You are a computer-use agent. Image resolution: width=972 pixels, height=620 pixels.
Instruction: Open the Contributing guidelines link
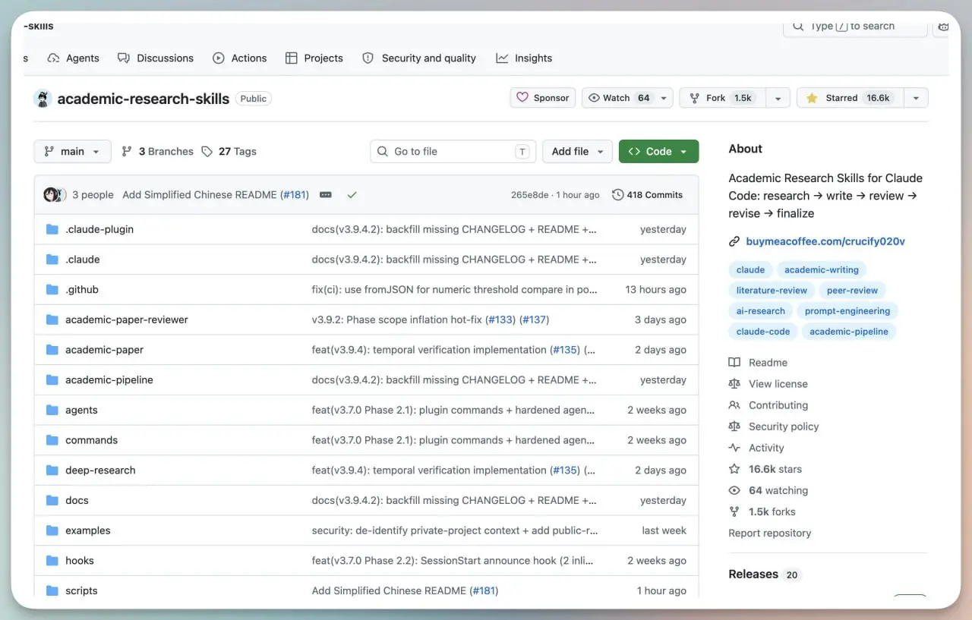(768, 405)
